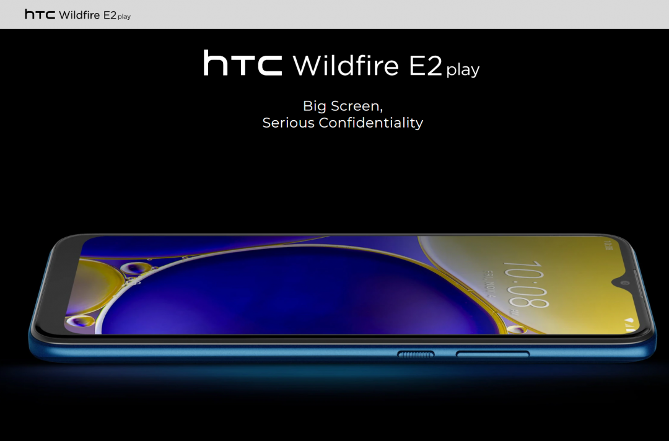Click the large 'htc' wordmark in hero
Screen dimensions: 669x441
tap(243, 64)
